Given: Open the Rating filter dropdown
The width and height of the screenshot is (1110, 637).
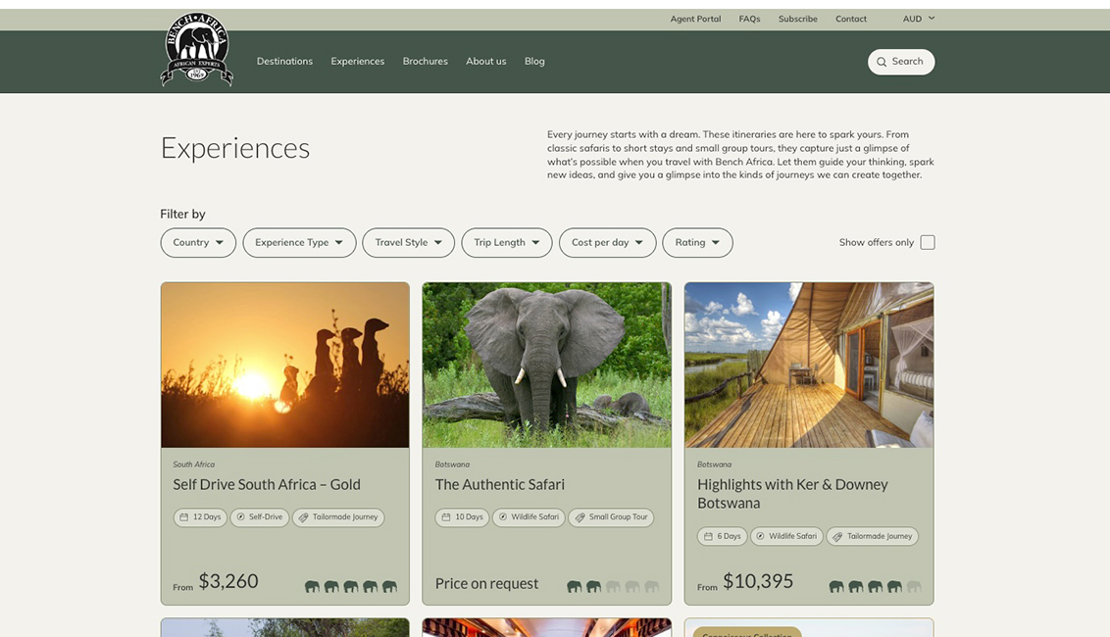Looking at the screenshot, I should [697, 242].
